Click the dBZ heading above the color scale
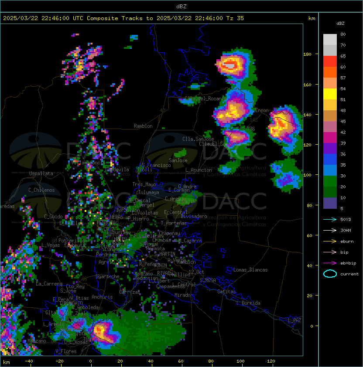This screenshot has height=367, width=363. (340, 24)
